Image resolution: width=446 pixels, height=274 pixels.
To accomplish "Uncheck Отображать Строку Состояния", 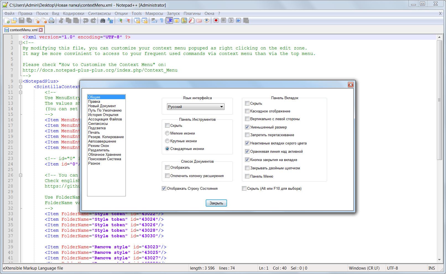I will click(x=164, y=188).
